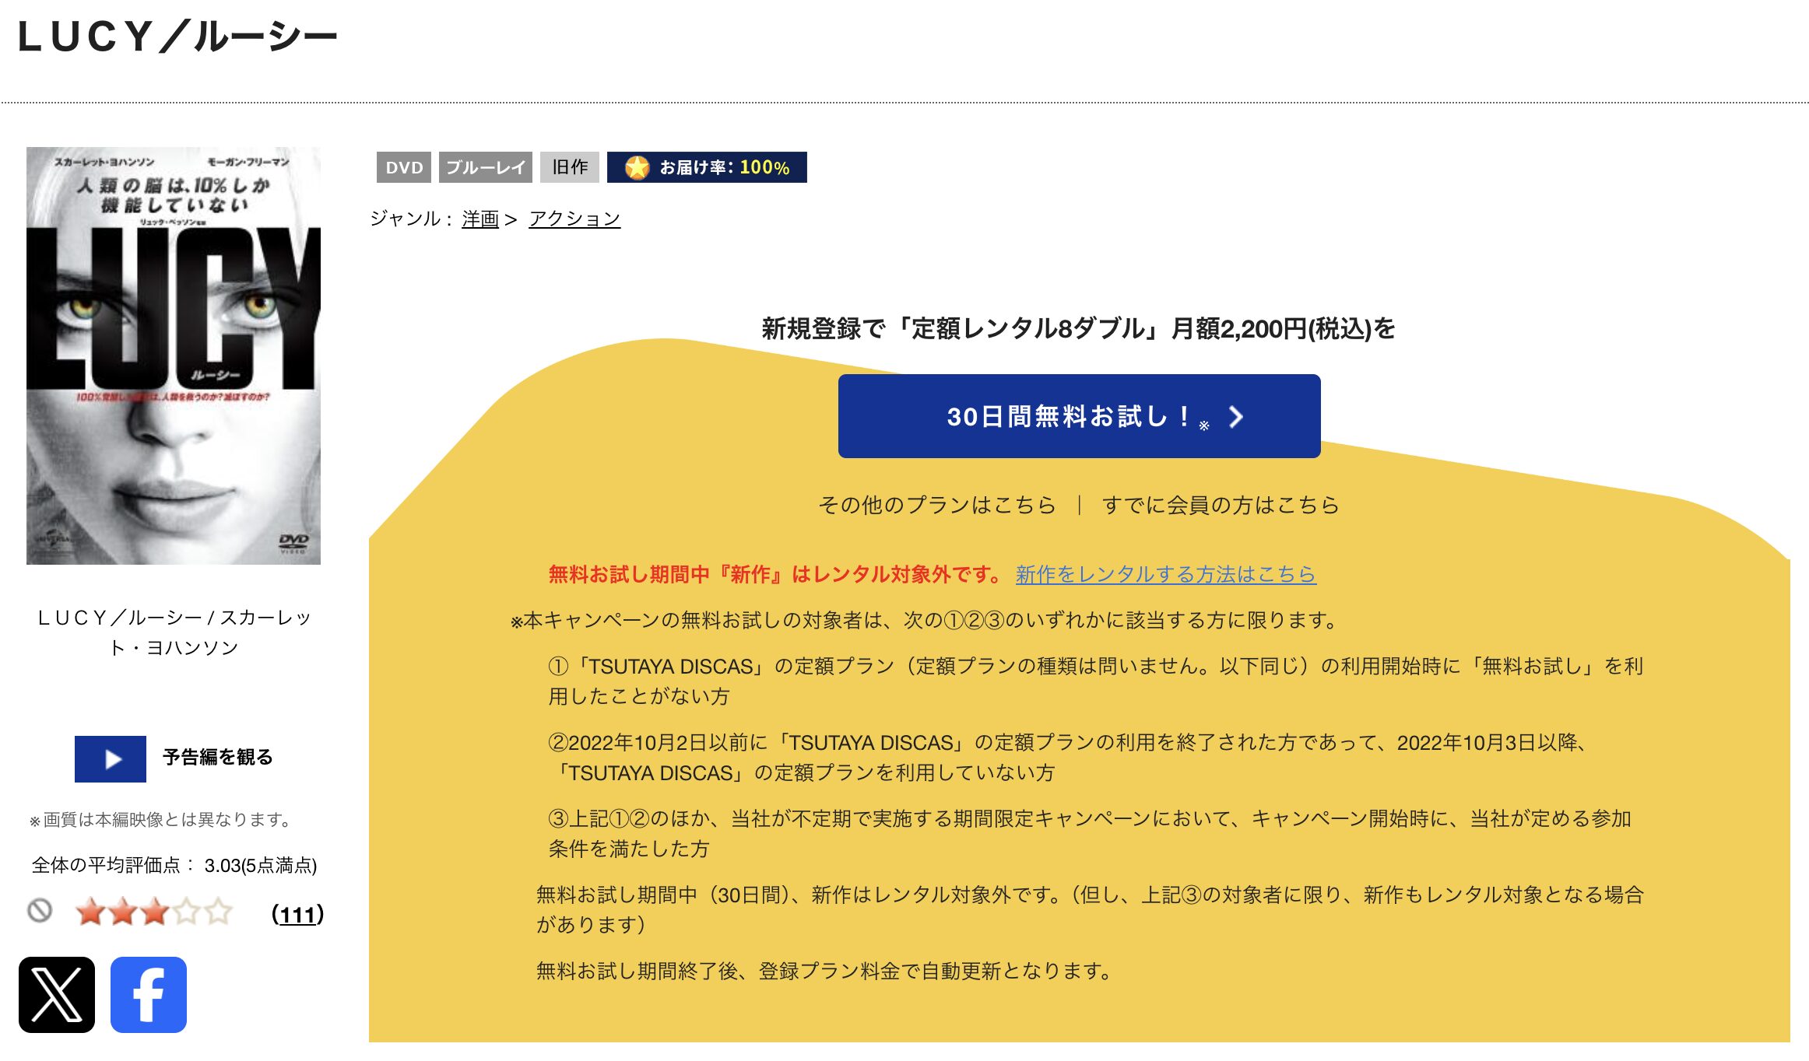Share the LUCY page on X

[x=57, y=994]
